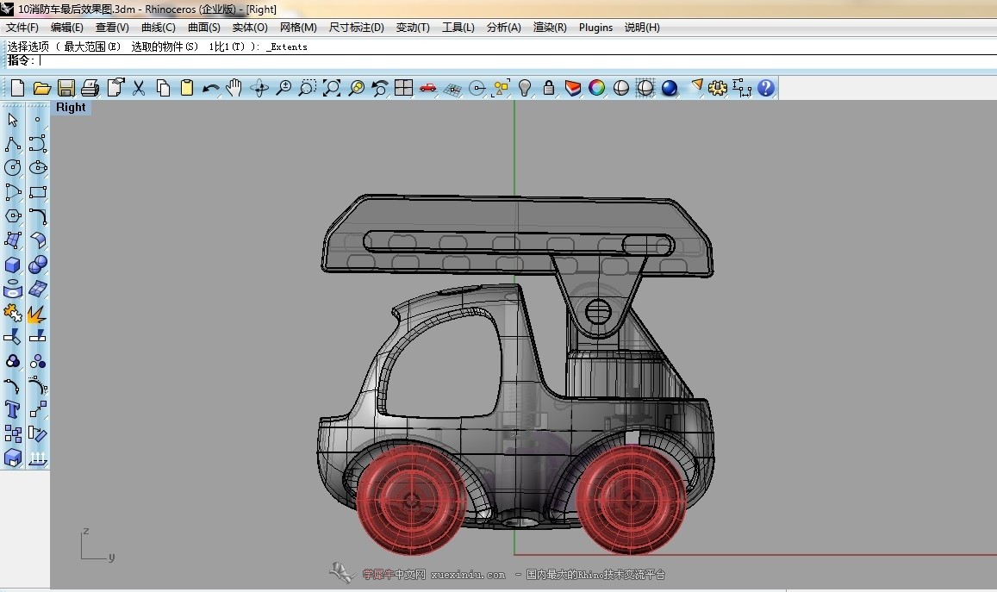Open the 渲染(R) menu
The width and height of the screenshot is (997, 592).
click(550, 28)
